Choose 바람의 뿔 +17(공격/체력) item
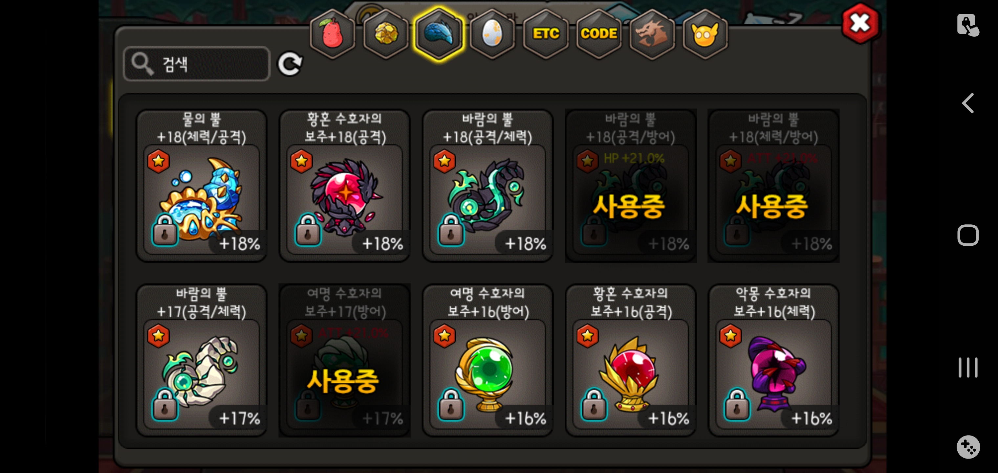 [x=202, y=360]
